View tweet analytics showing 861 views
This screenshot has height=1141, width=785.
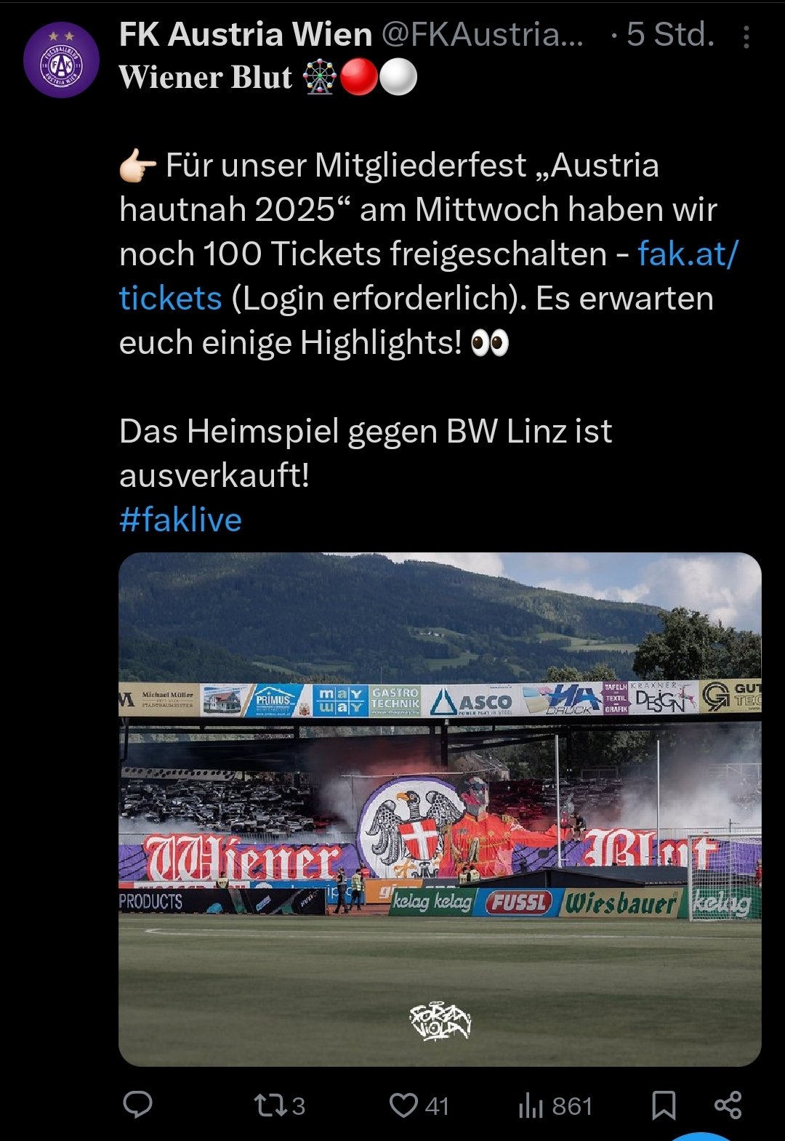(x=555, y=1106)
